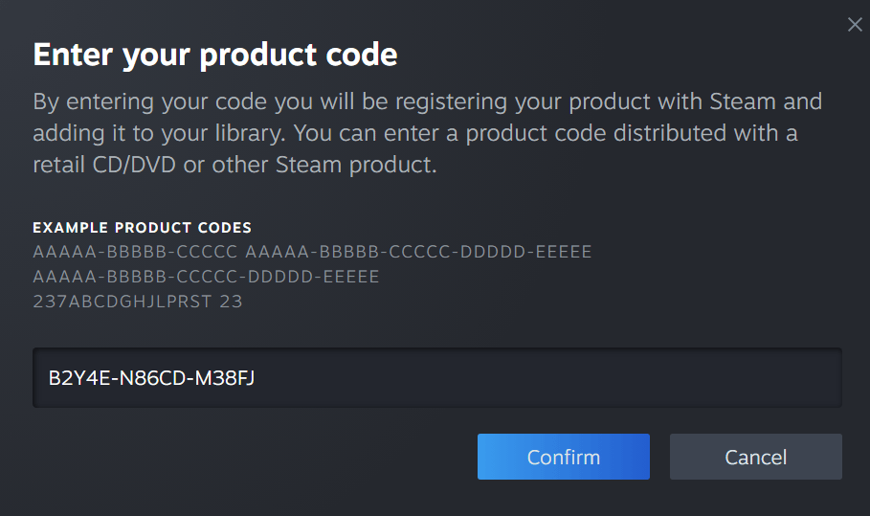Click the example code "237ABCDGHJLPRST 23"
Screen dimensions: 870x516
click(137, 302)
